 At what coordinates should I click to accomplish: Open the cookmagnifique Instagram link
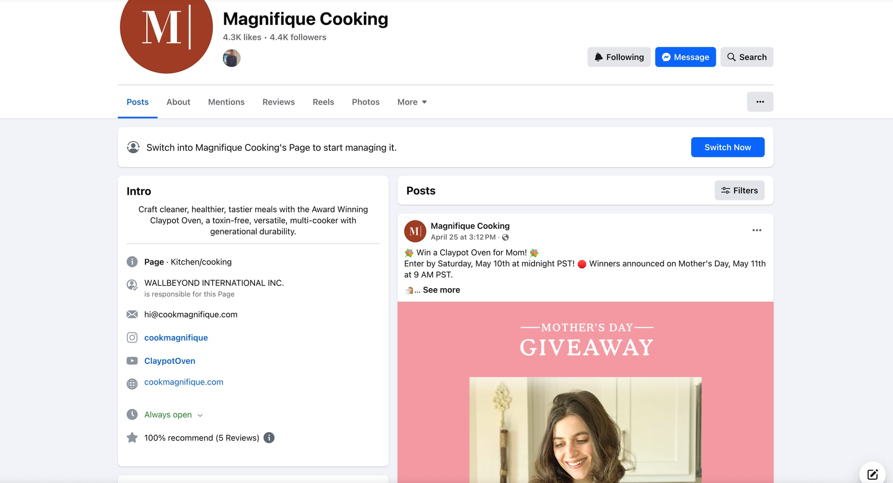click(x=176, y=338)
